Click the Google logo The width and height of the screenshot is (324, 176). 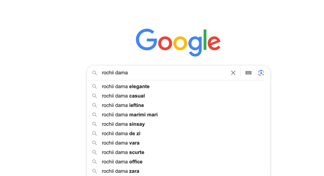178,42
